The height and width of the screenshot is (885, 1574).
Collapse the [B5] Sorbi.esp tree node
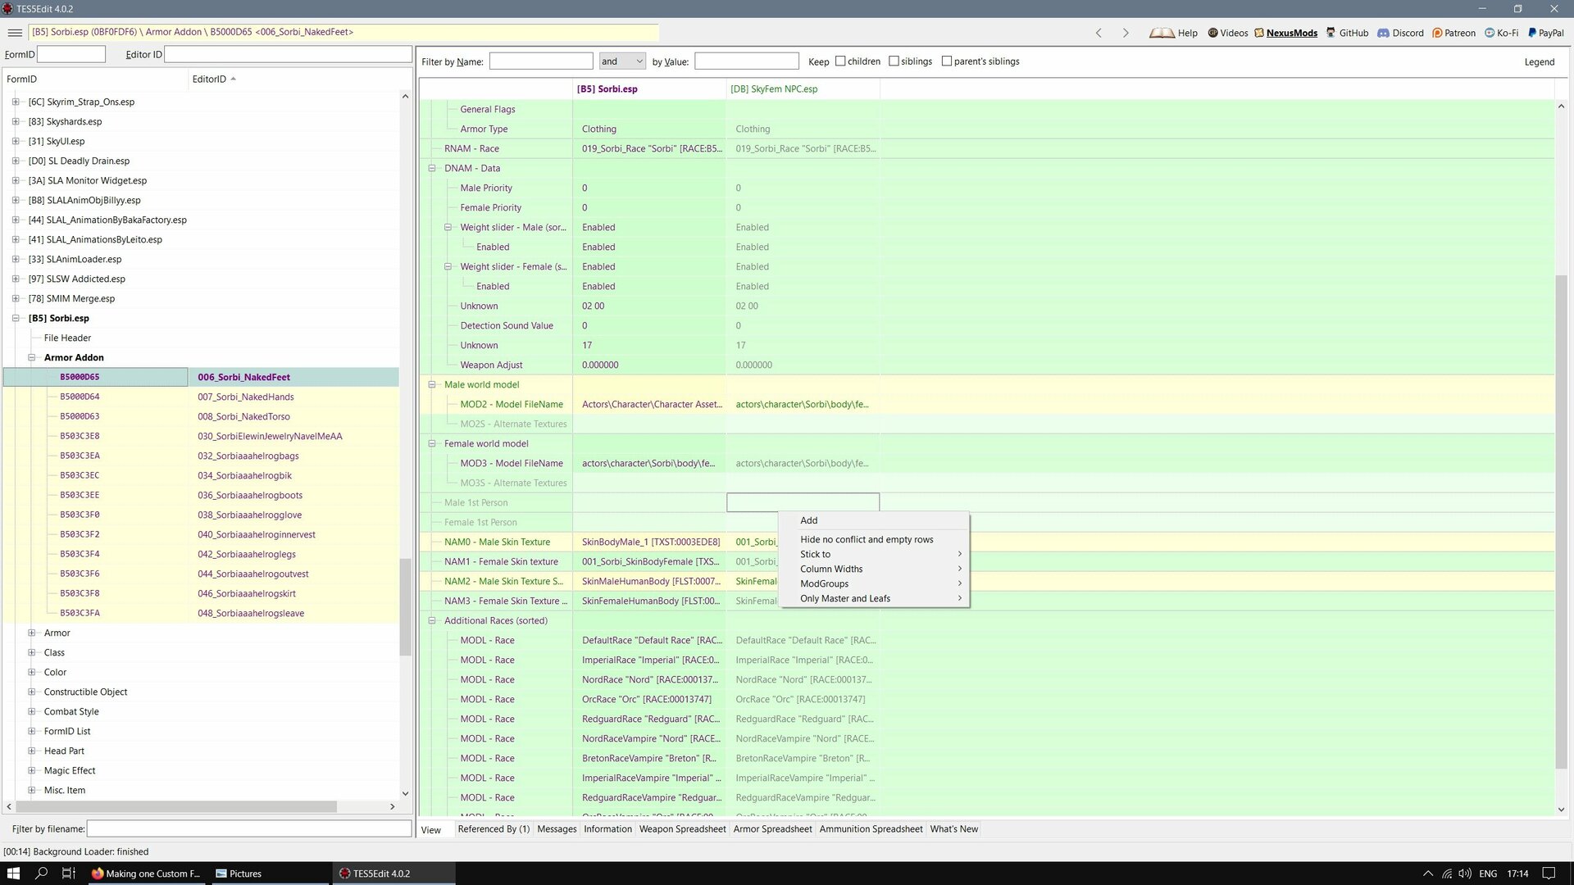click(x=16, y=319)
